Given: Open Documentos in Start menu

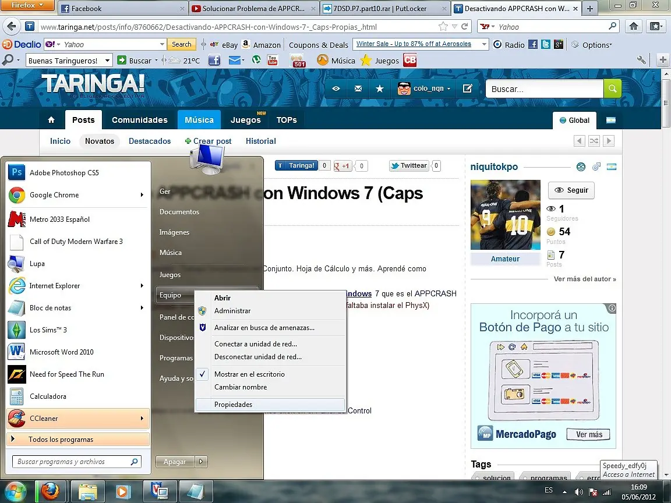Looking at the screenshot, I should [x=179, y=212].
